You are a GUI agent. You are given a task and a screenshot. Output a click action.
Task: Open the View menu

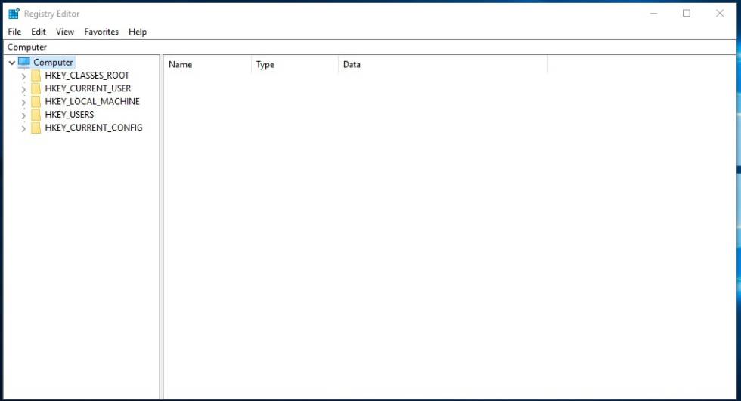[65, 32]
